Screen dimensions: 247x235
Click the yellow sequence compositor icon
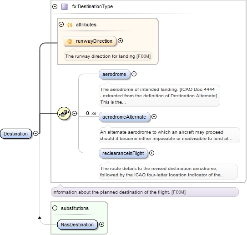[64, 113]
